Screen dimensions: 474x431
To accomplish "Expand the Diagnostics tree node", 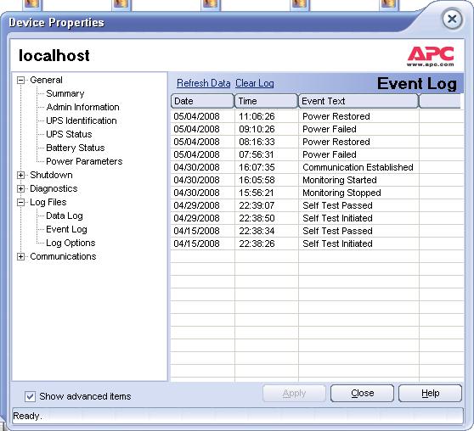I will [x=20, y=188].
